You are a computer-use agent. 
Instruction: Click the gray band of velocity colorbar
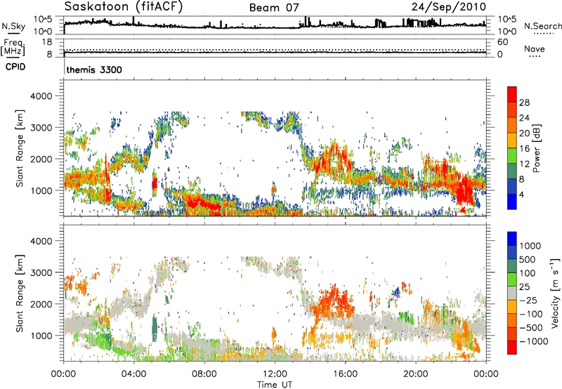[x=512, y=293]
